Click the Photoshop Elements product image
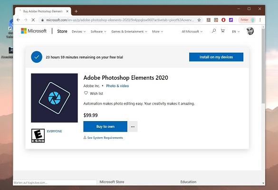This screenshot has height=190, width=278. click(x=54, y=98)
